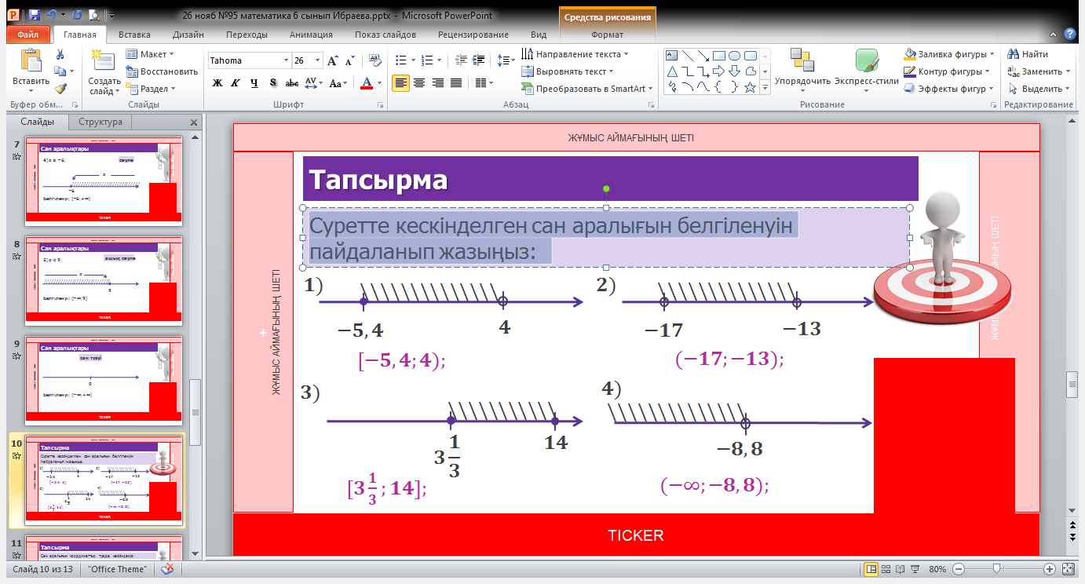Viewport: 1085px width, 584px height.
Task: Toggle text shadow S
Action: coord(272,83)
